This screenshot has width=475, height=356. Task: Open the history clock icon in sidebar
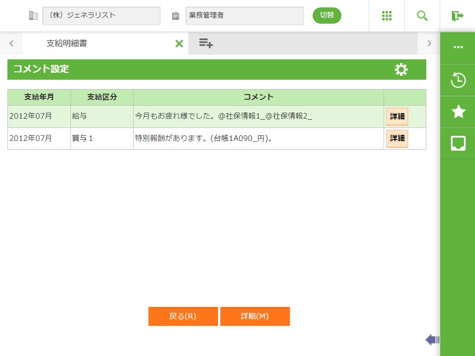[458, 80]
